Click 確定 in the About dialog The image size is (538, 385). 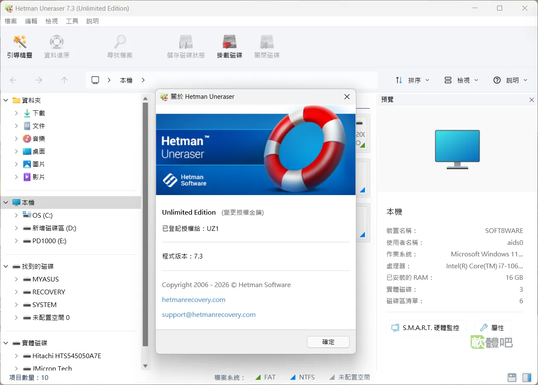pos(328,342)
